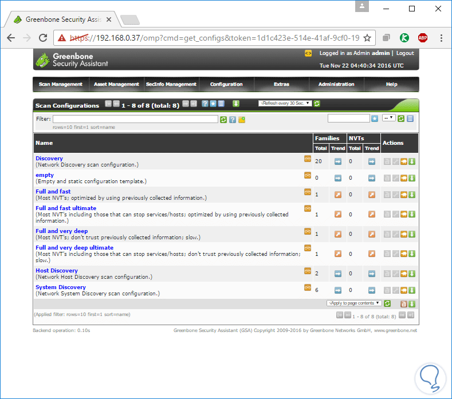Export the Full and fast config

[412, 195]
